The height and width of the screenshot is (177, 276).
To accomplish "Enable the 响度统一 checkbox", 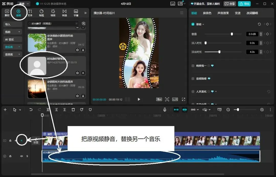I will tap(193, 66).
